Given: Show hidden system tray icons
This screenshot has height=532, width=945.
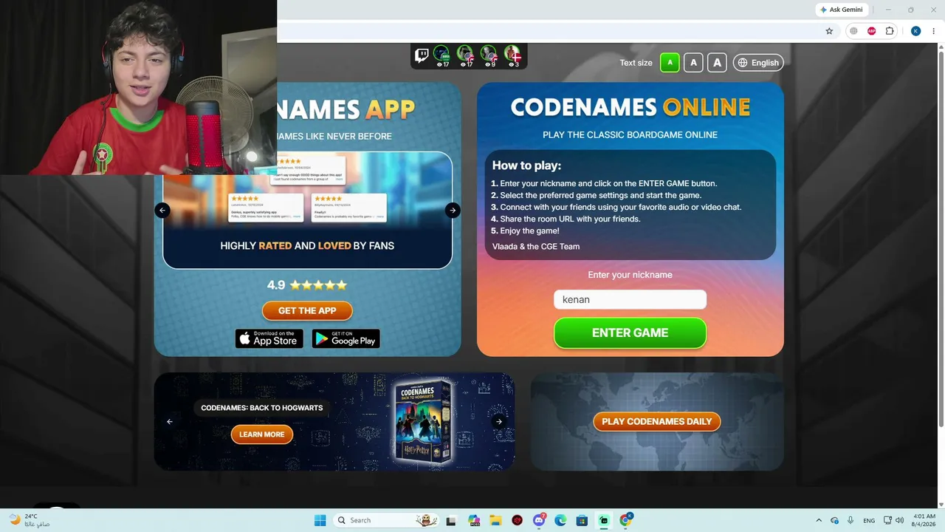Looking at the screenshot, I should pos(818,520).
